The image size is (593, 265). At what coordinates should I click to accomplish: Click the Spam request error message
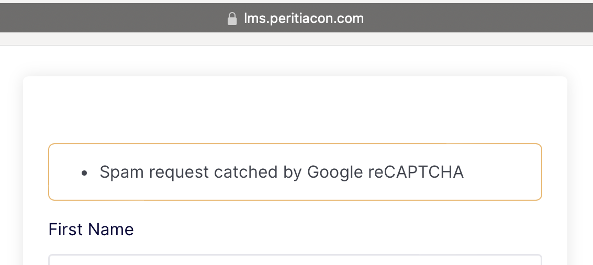282,172
